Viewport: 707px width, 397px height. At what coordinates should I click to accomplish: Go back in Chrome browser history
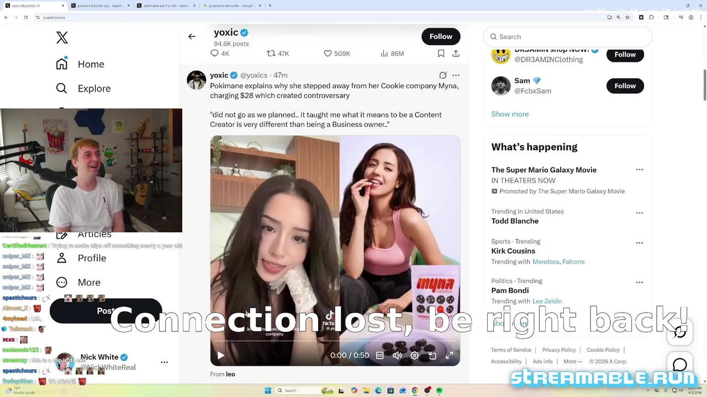click(6, 17)
